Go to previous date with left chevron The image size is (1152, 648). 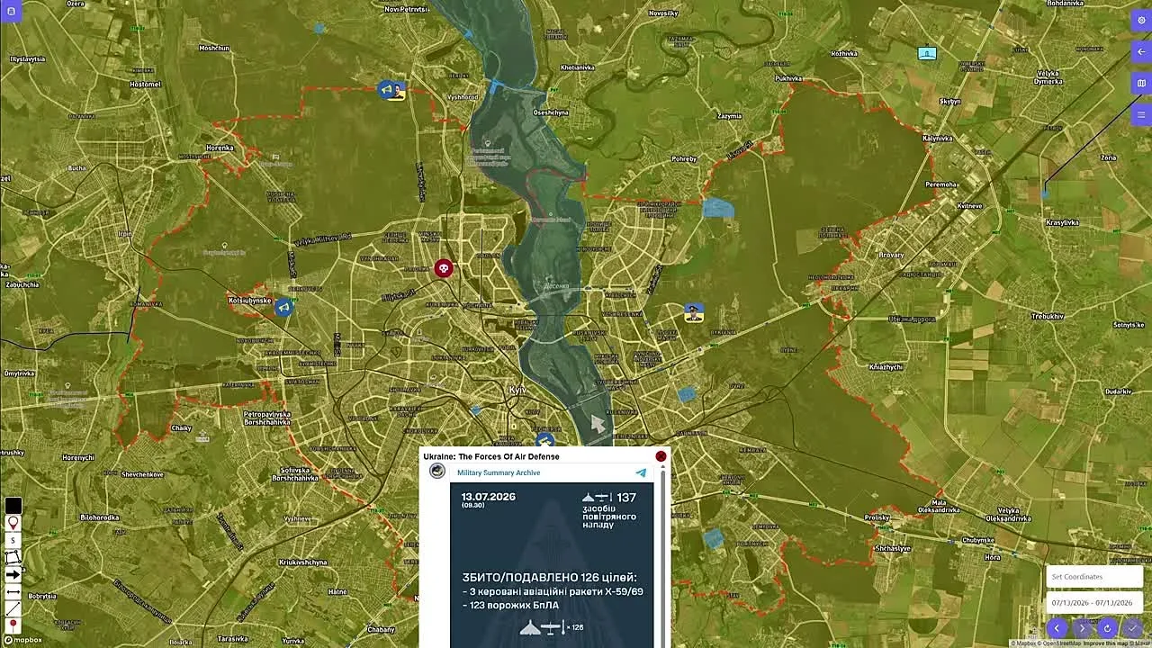point(1057,628)
